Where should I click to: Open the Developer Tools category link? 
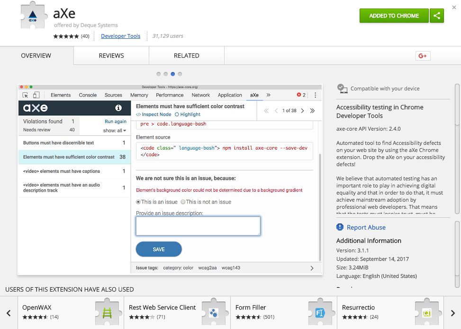click(120, 36)
